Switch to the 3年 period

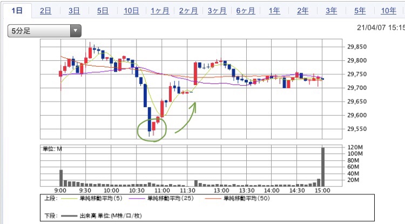331,11
